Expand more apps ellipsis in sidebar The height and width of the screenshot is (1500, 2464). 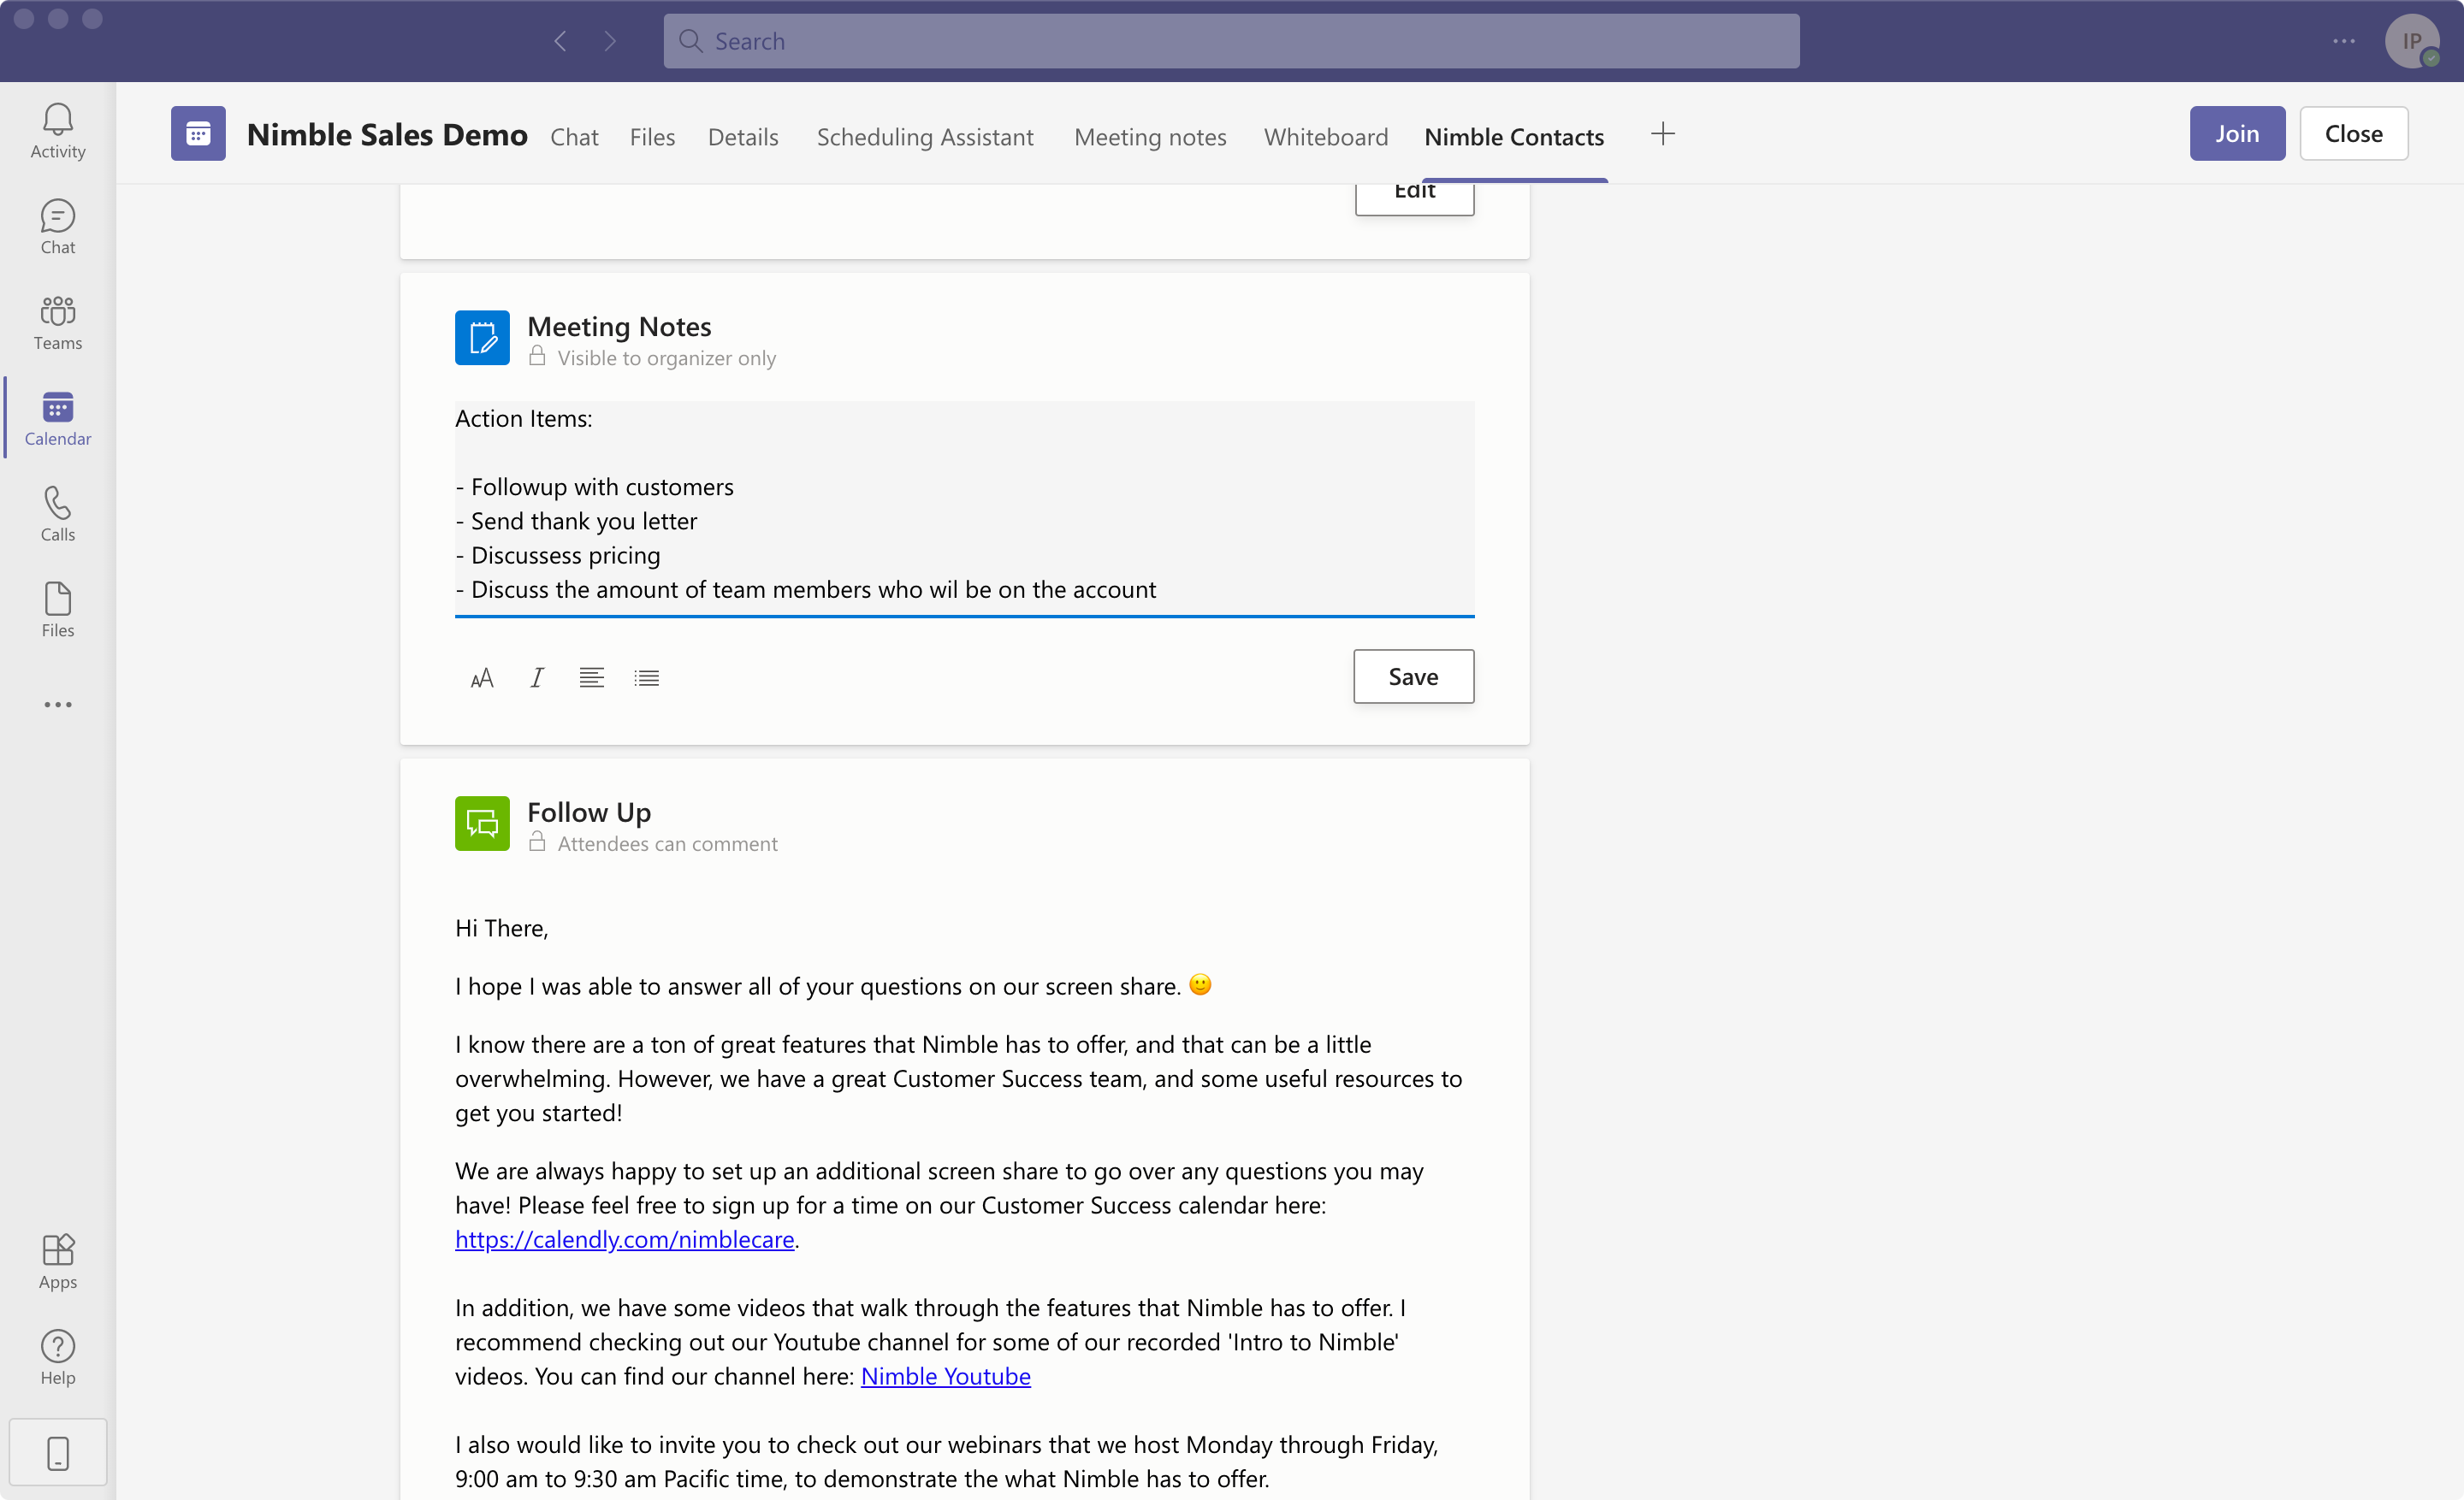(x=58, y=705)
